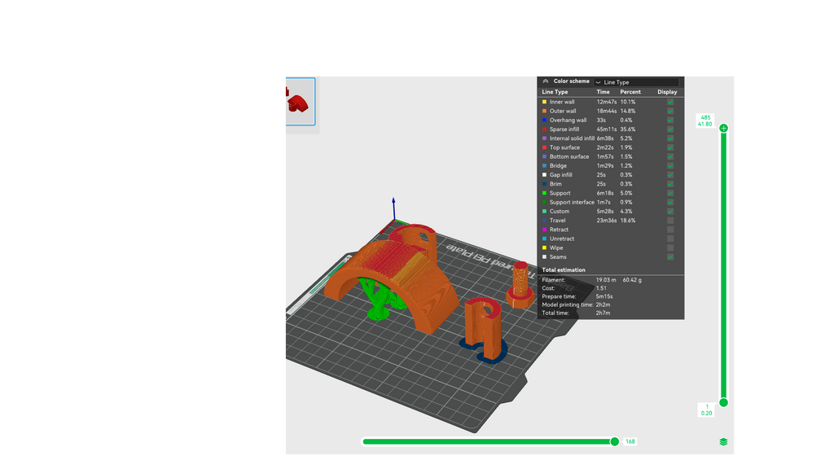Toggle Sparse infill display checkbox
The width and height of the screenshot is (834, 469).
(670, 129)
